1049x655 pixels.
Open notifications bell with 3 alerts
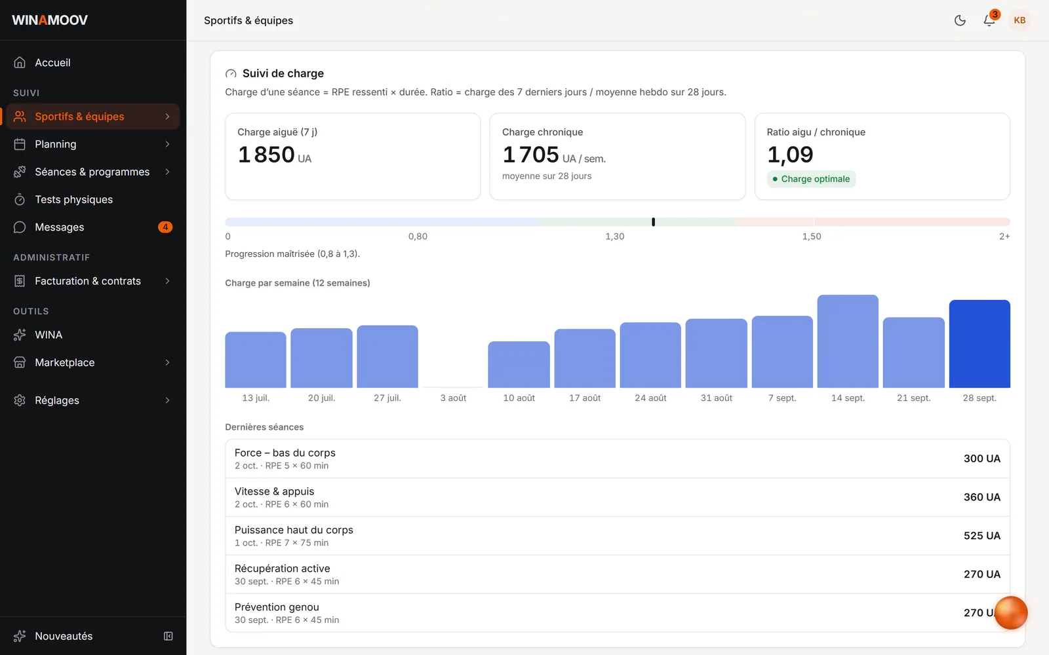click(x=990, y=20)
